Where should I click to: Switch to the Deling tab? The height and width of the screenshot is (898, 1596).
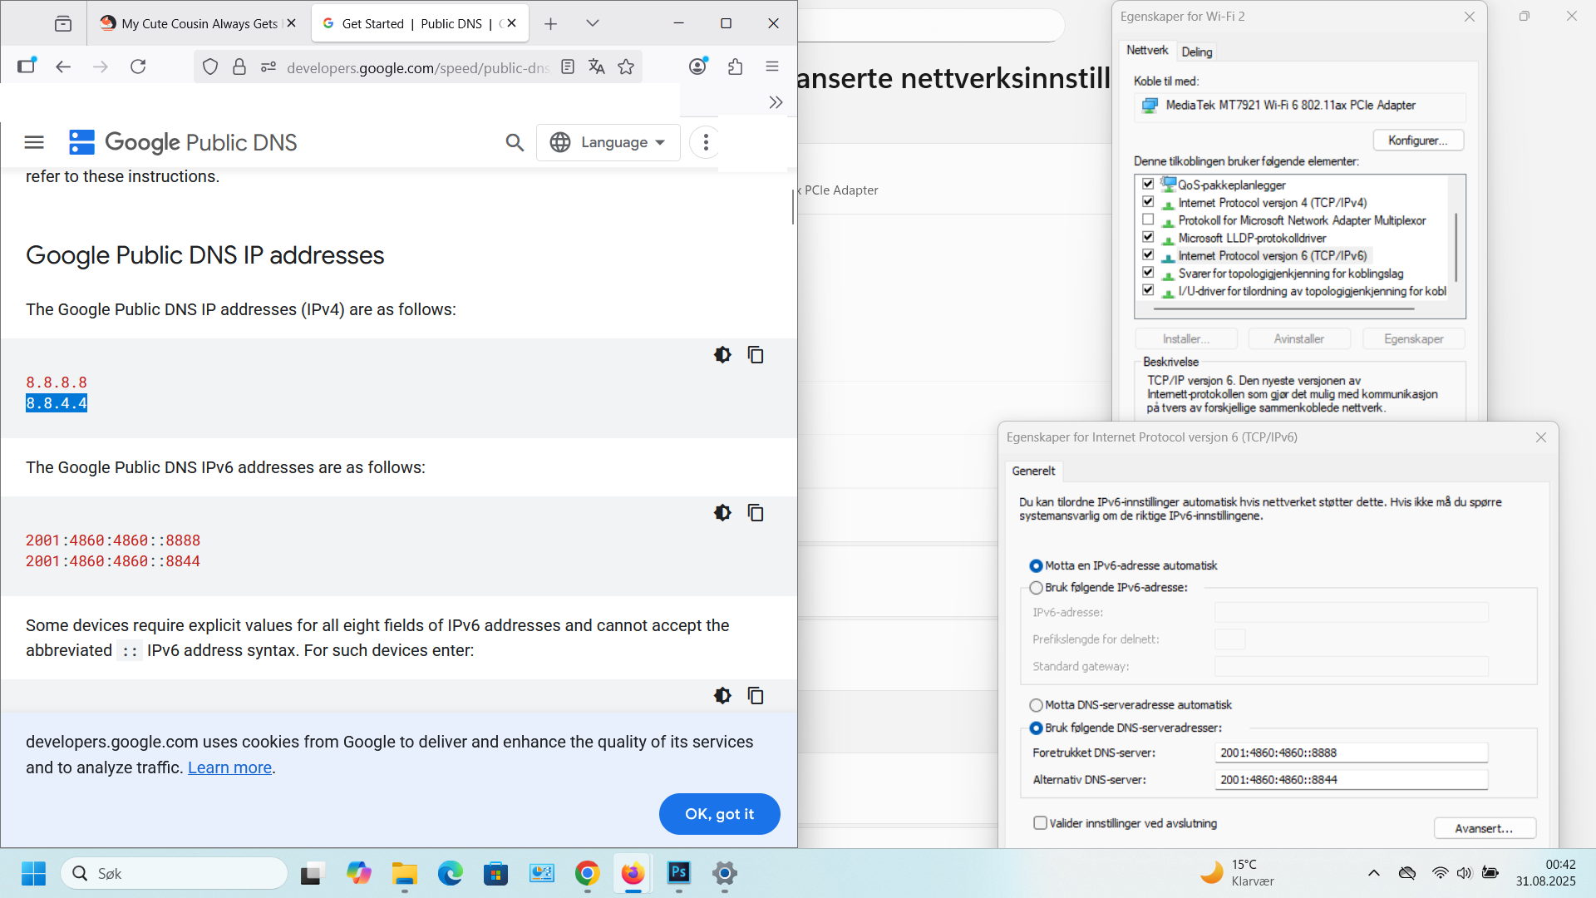tap(1197, 52)
